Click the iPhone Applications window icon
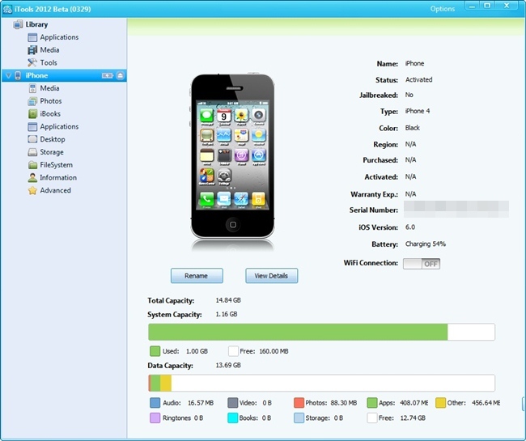This screenshot has width=526, height=441. [x=32, y=127]
